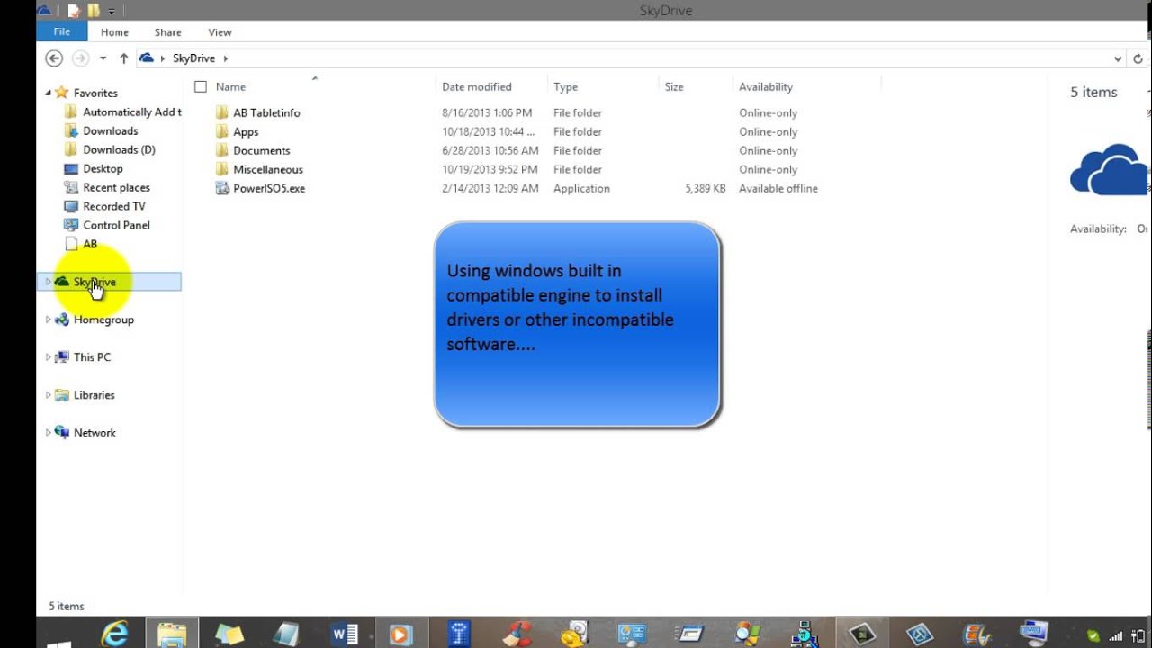The image size is (1152, 648).
Task: Select Libraries in the navigation pane
Action: click(x=94, y=395)
